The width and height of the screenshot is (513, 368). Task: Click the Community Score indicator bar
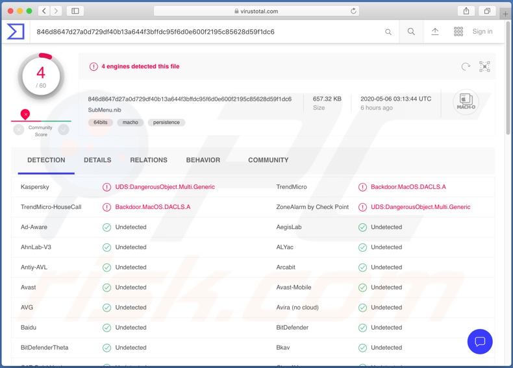pyautogui.click(x=41, y=121)
